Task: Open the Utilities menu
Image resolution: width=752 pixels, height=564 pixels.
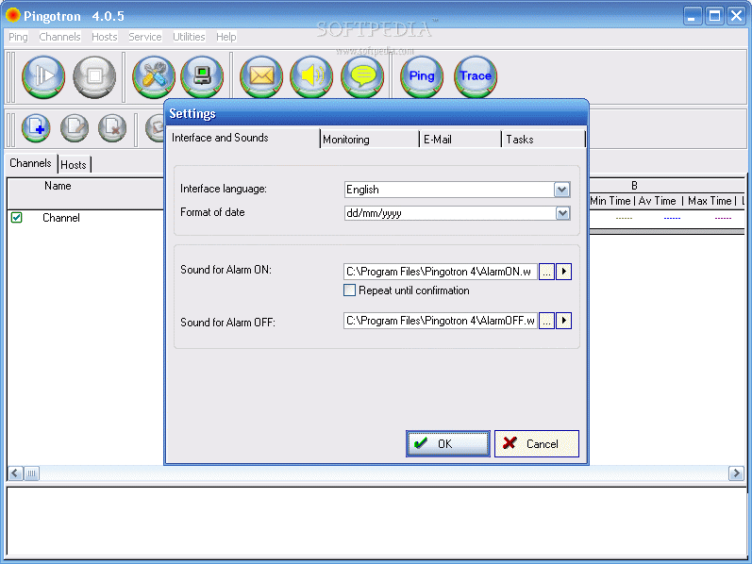Action: pyautogui.click(x=189, y=37)
